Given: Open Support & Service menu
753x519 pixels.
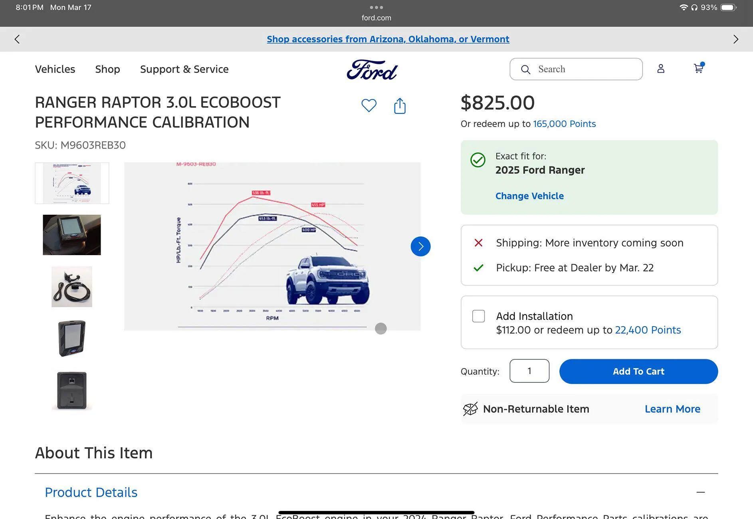Looking at the screenshot, I should (184, 69).
